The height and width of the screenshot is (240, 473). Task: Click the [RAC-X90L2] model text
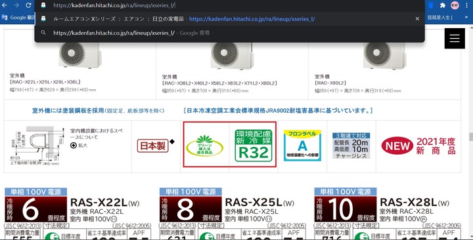(x=330, y=83)
